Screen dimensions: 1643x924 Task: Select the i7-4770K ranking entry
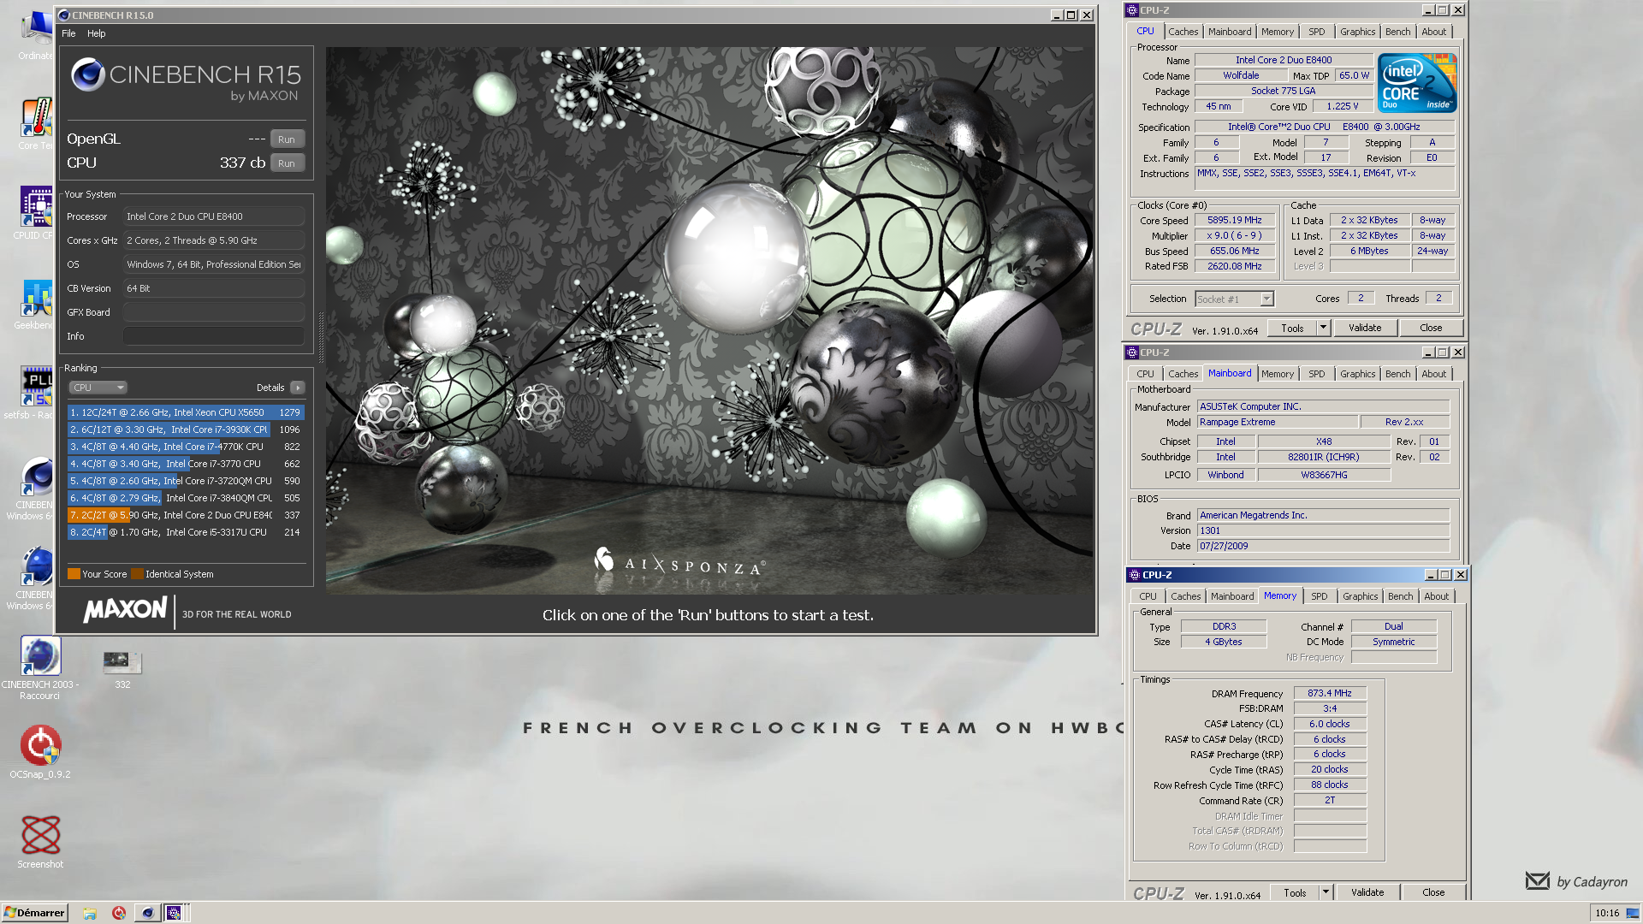click(x=186, y=447)
